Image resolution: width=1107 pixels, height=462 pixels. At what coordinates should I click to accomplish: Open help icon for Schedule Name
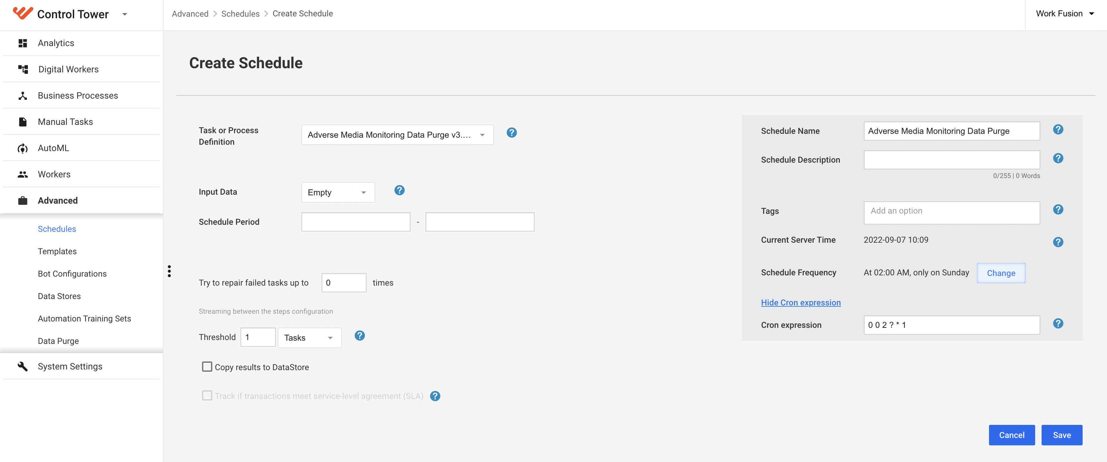(1058, 129)
